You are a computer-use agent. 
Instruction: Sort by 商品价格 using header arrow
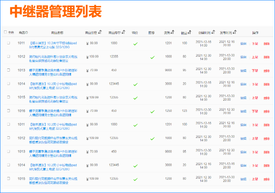(x=100, y=32)
